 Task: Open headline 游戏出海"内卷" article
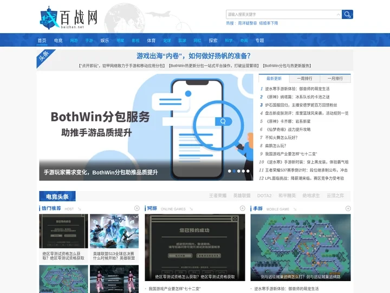pyautogui.click(x=193, y=56)
